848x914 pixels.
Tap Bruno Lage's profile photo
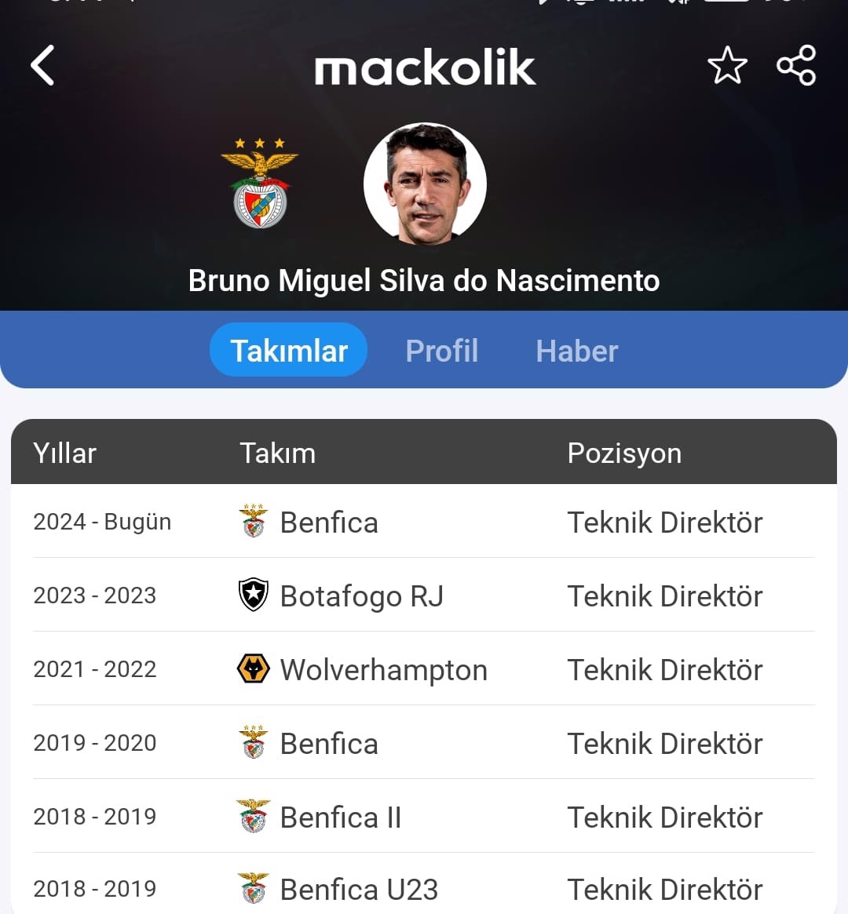pyautogui.click(x=425, y=184)
